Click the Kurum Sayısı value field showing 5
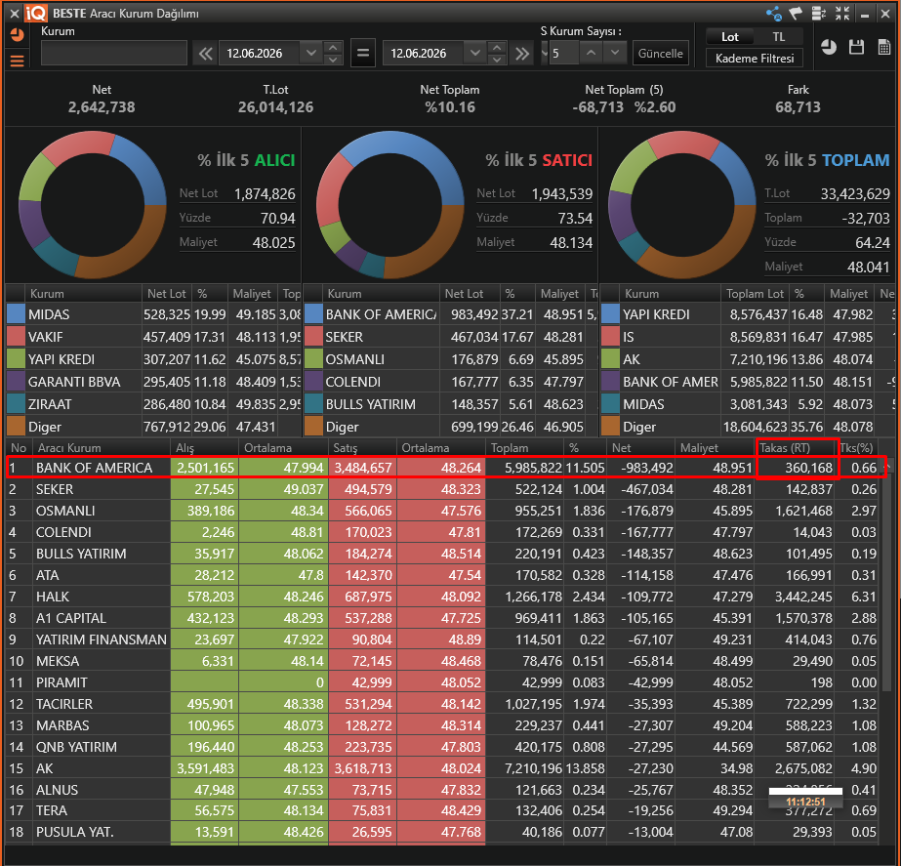Viewport: 901px width, 866px height. tap(563, 54)
